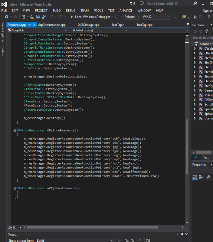The height and width of the screenshot is (242, 213).
Task: Click the Clear All output icon
Action: 140,240
